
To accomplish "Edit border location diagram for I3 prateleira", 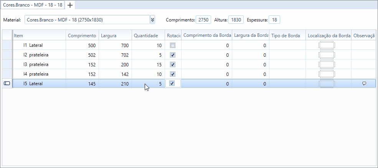I will pos(327,64).
